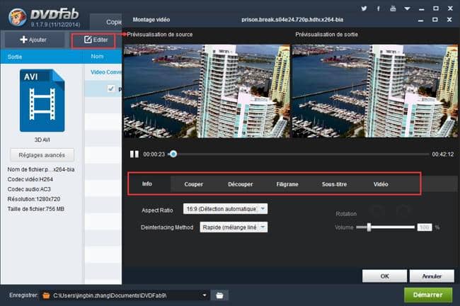Click the Annuler button
Image resolution: width=460 pixels, height=306 pixels.
click(x=432, y=276)
